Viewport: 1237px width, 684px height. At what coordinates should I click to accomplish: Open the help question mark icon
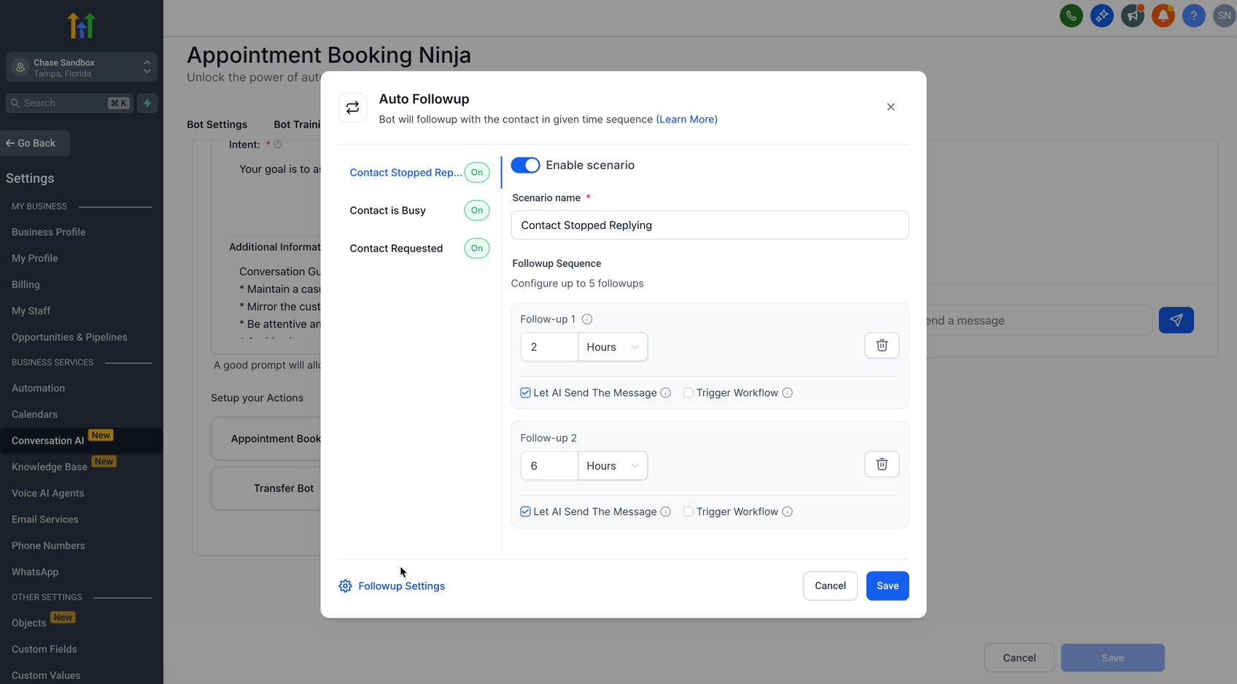click(x=1193, y=15)
